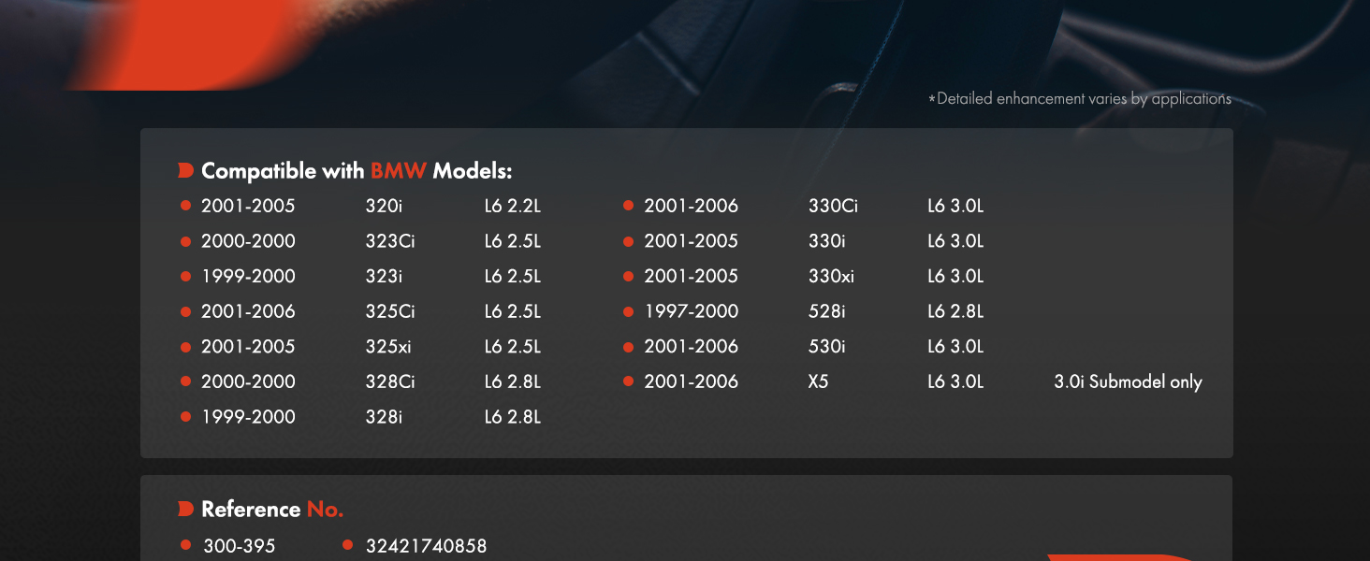This screenshot has width=1370, height=561.
Task: Click the red bullet before 300-395
Action: click(x=185, y=545)
